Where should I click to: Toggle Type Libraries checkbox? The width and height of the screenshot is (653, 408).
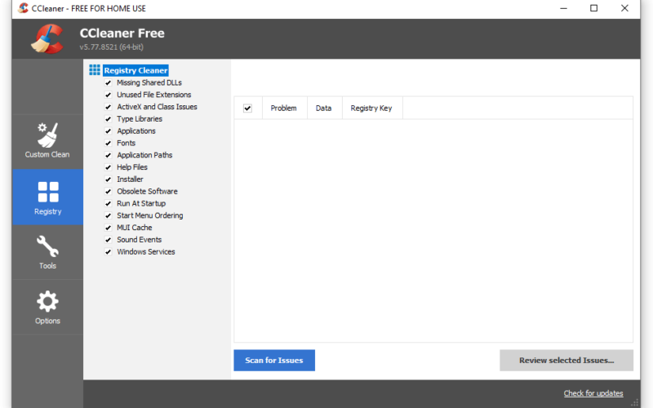[109, 118]
